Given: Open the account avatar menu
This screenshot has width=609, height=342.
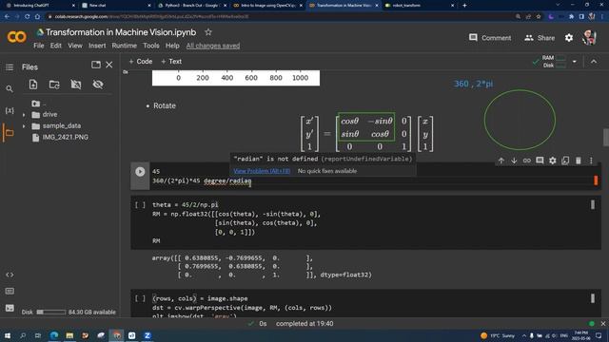Looking at the screenshot, I should click(x=589, y=38).
